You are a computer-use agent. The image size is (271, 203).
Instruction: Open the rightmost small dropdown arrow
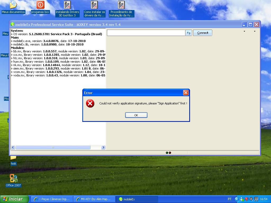click(x=255, y=31)
